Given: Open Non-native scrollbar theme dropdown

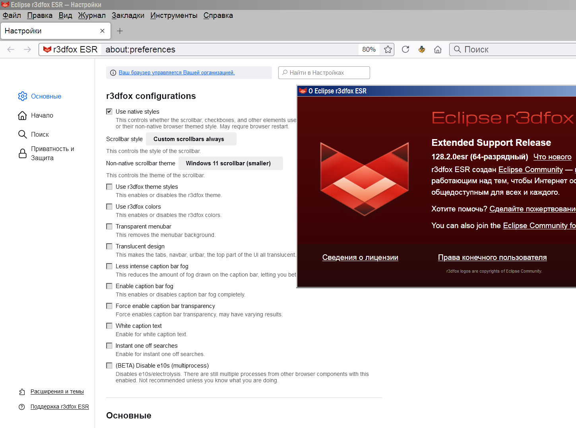Looking at the screenshot, I should pyautogui.click(x=231, y=163).
